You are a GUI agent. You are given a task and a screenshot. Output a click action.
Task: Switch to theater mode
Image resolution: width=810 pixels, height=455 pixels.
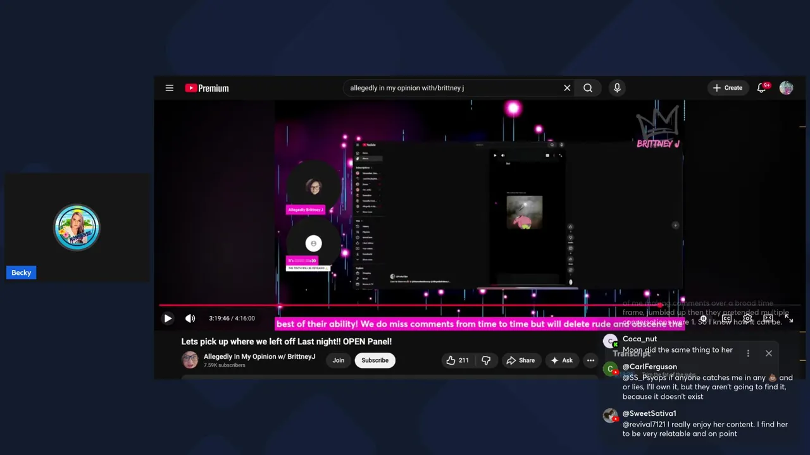click(x=768, y=318)
